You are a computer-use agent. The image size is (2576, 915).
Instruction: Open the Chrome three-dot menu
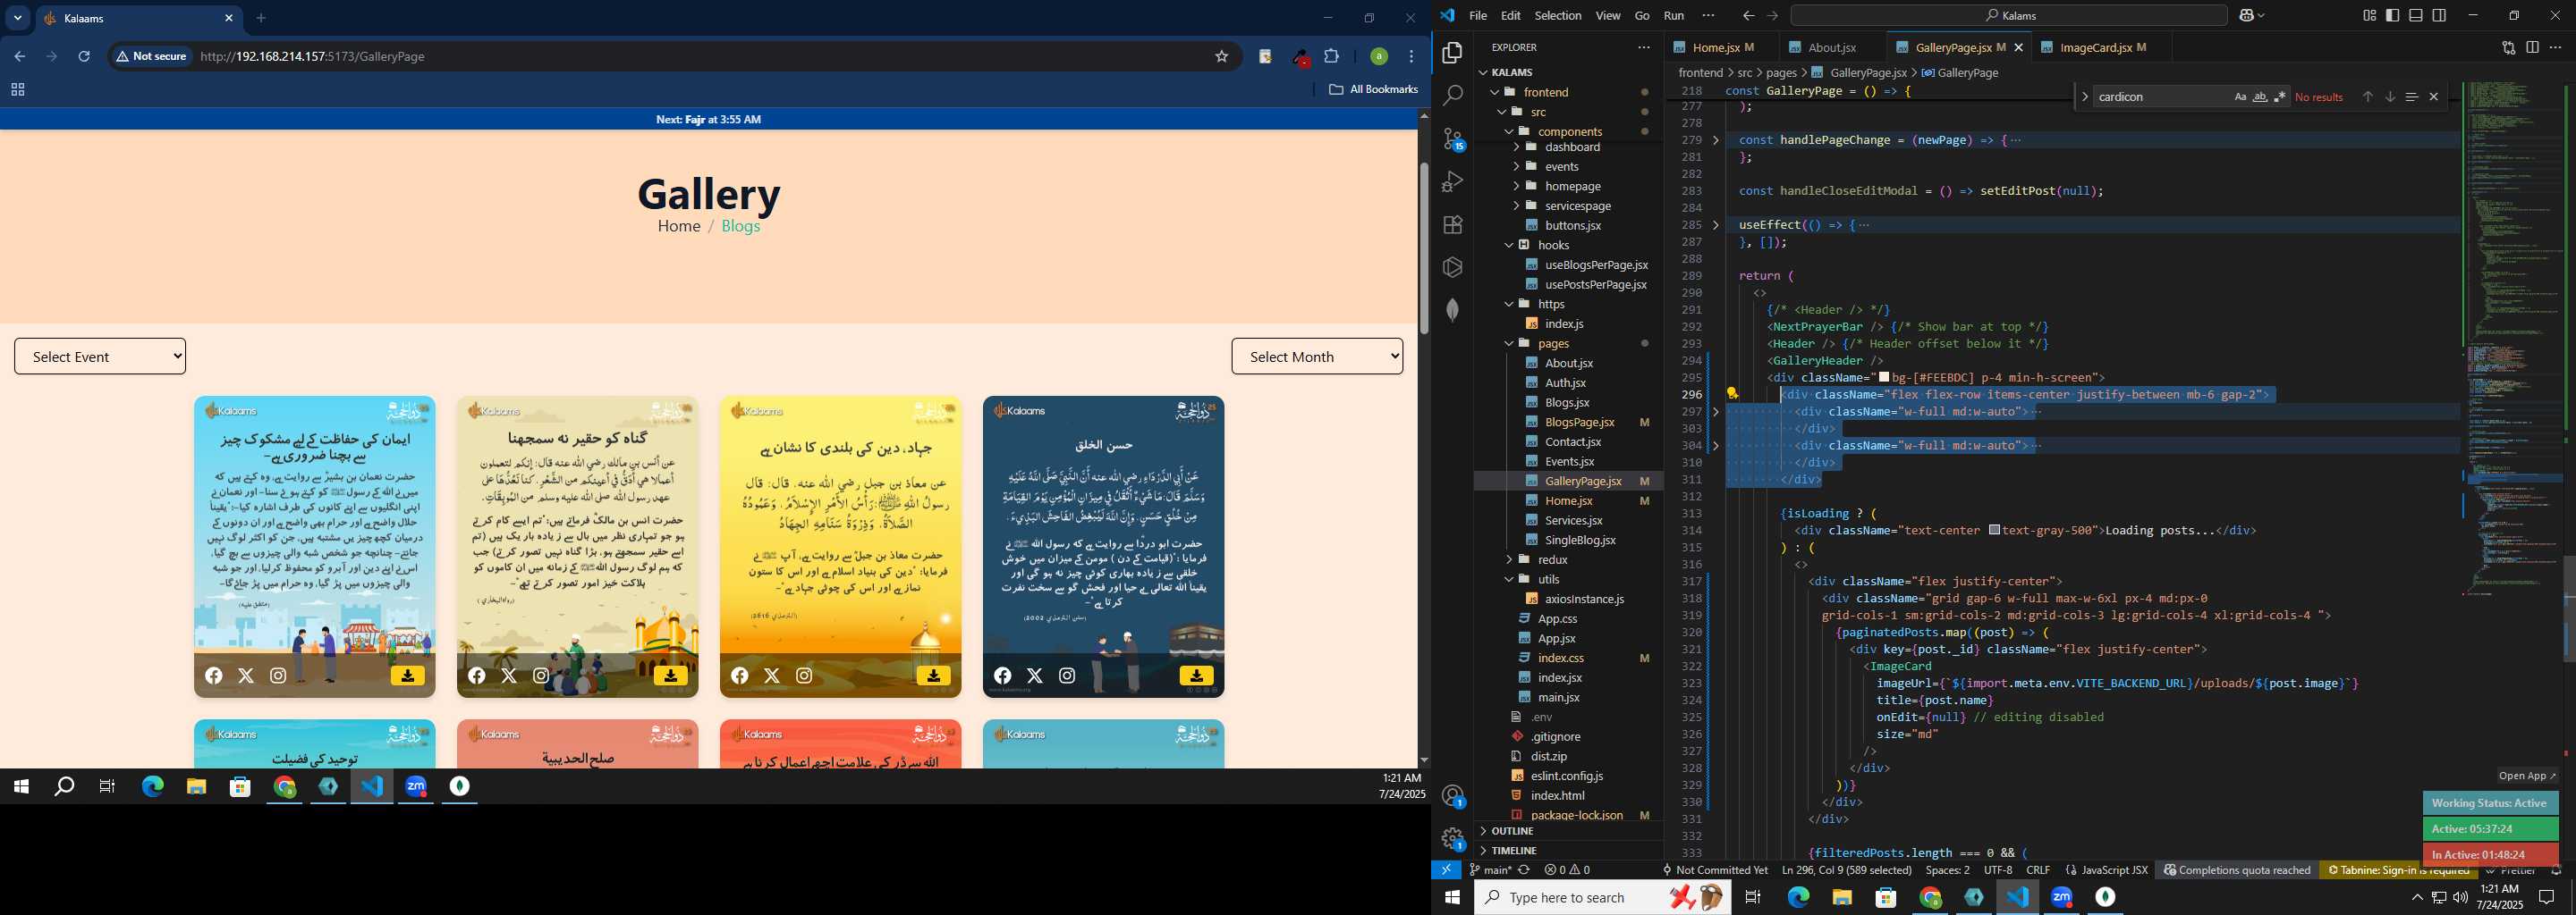click(x=1411, y=56)
